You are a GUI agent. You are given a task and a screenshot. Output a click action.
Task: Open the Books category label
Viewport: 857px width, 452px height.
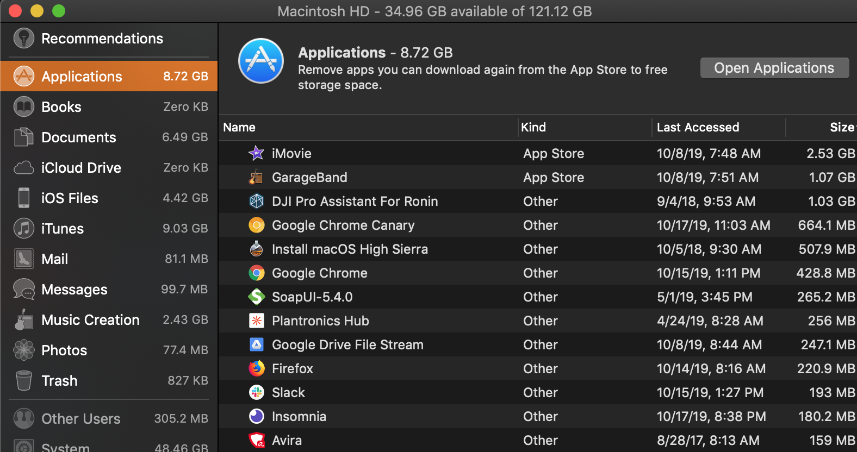pos(61,107)
